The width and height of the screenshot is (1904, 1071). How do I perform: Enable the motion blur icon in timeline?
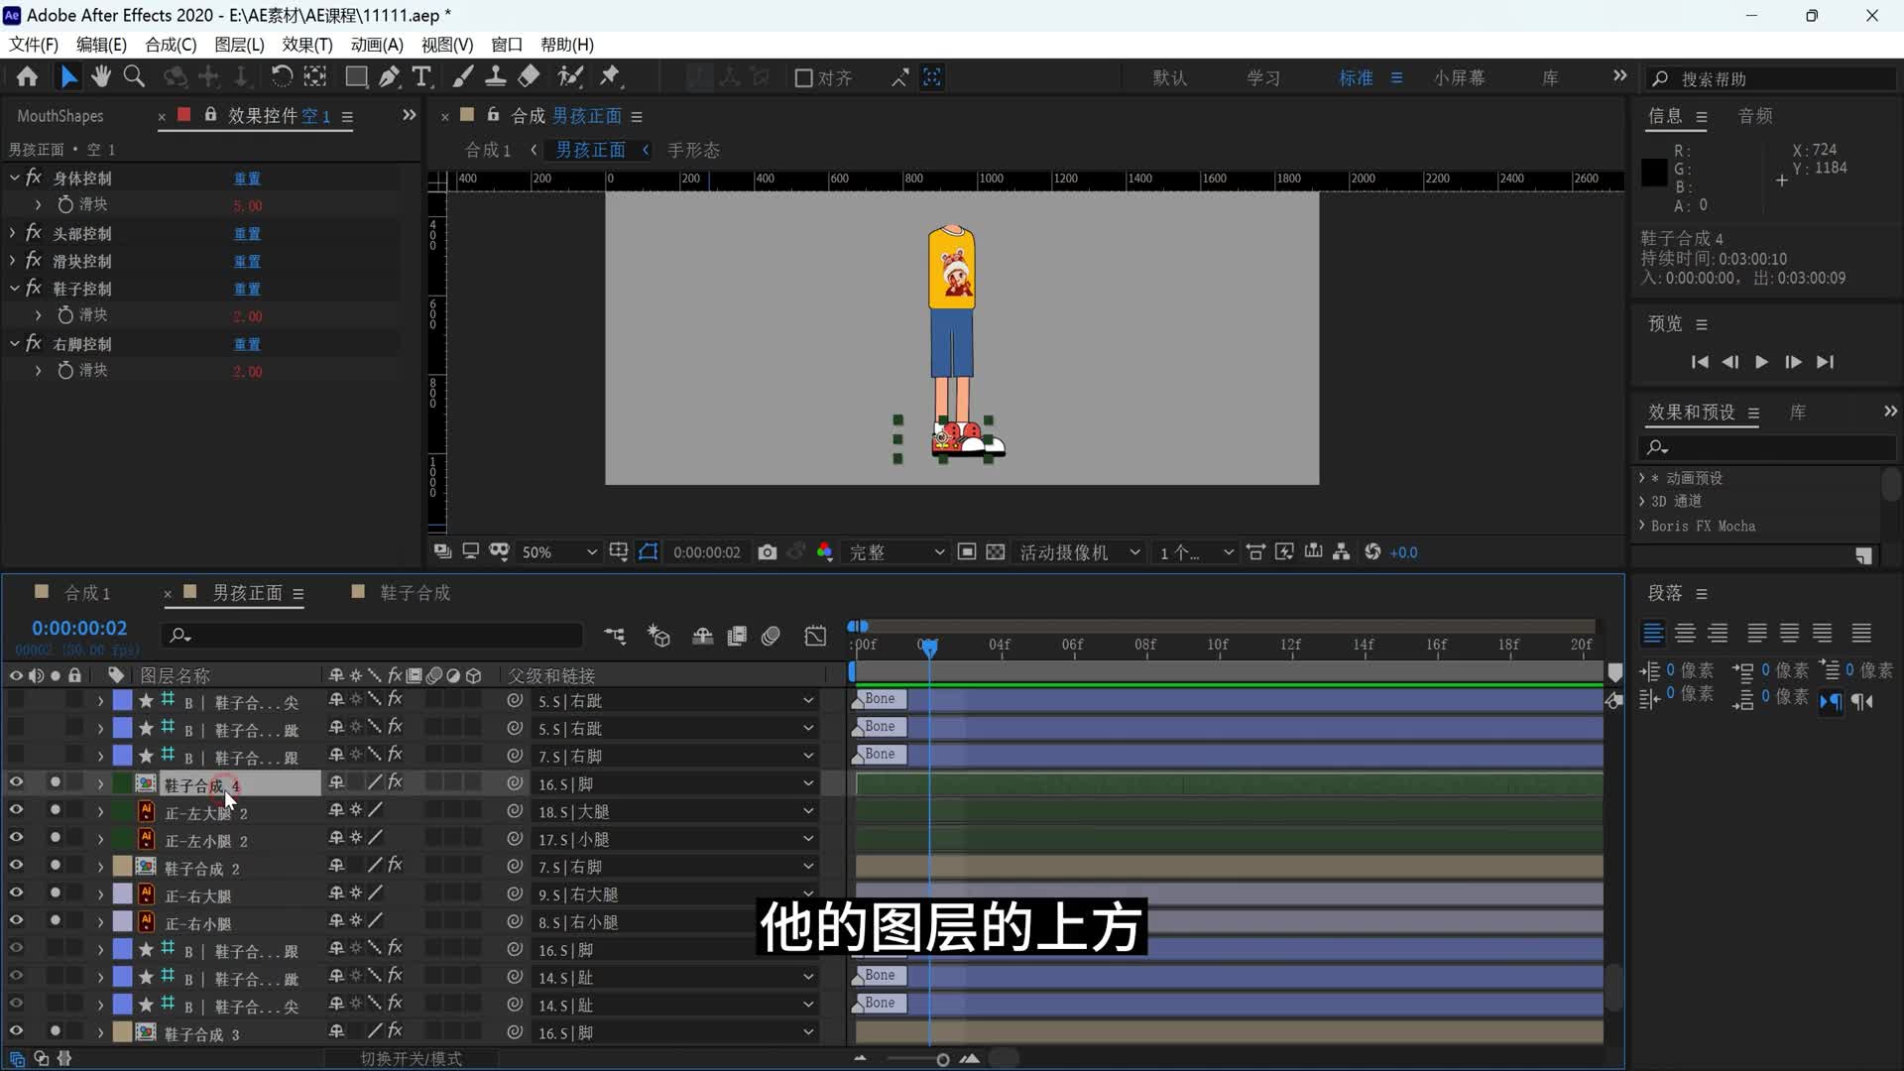(x=771, y=636)
